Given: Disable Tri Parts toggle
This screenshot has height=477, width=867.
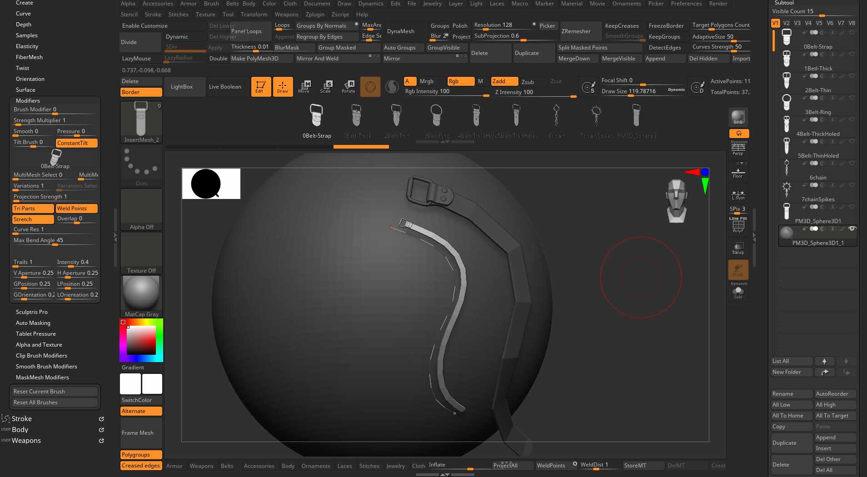Looking at the screenshot, I should 33,209.
